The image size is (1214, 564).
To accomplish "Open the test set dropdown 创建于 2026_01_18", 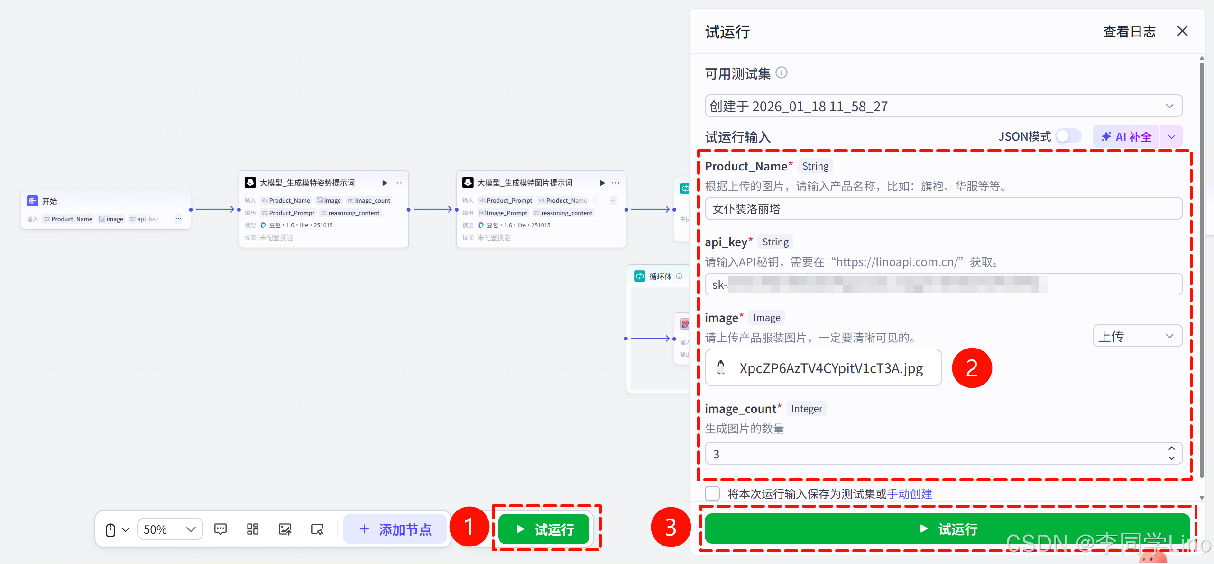I will coord(943,106).
